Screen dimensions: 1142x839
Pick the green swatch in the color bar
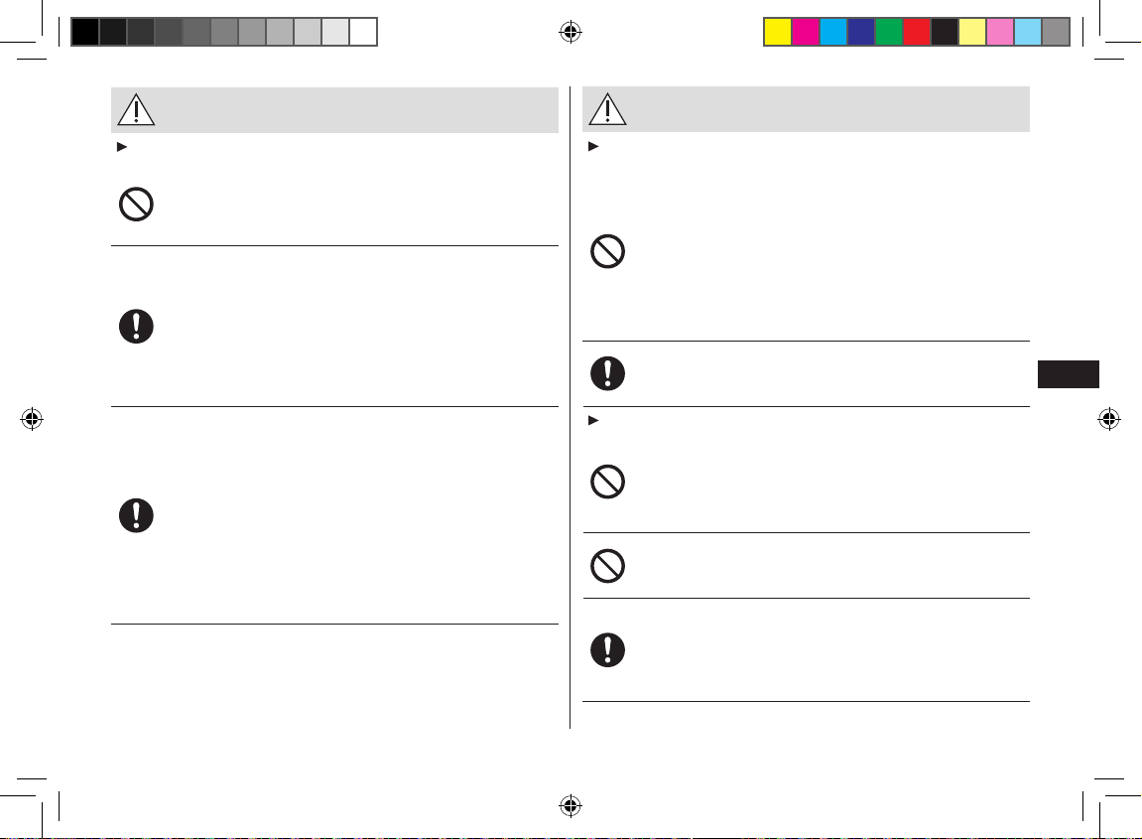[889, 32]
